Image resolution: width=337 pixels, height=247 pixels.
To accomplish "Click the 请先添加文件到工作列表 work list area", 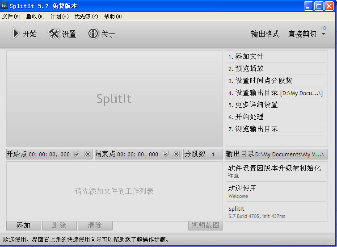I will [x=114, y=191].
